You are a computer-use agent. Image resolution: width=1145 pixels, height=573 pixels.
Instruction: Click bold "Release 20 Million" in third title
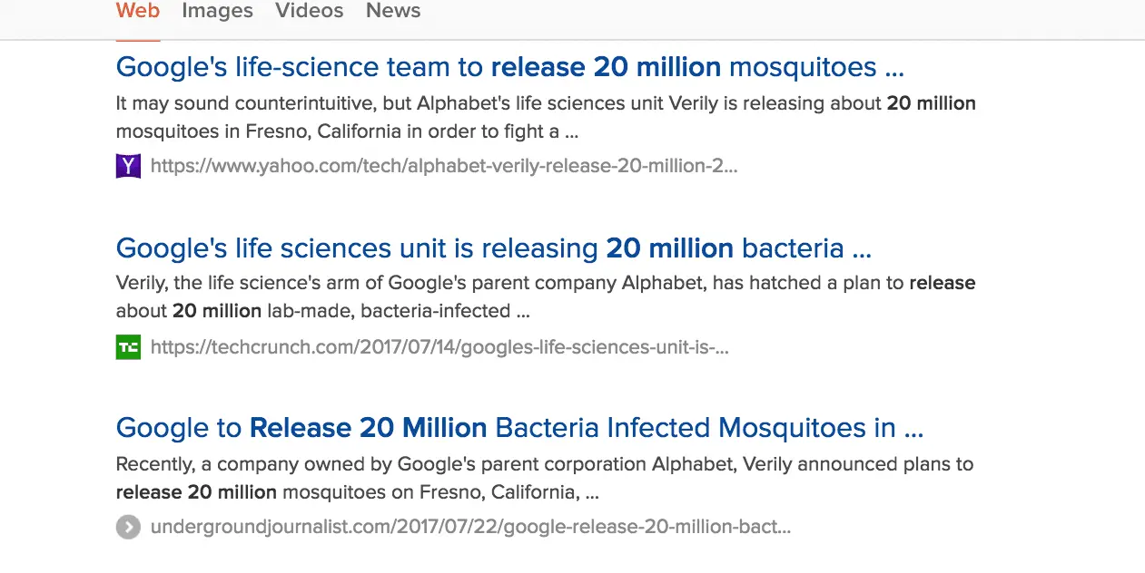pos(368,427)
